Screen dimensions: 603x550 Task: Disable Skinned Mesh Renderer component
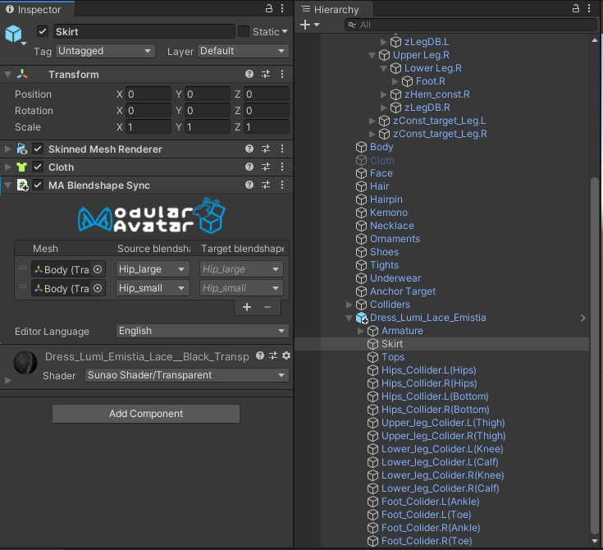[38, 149]
